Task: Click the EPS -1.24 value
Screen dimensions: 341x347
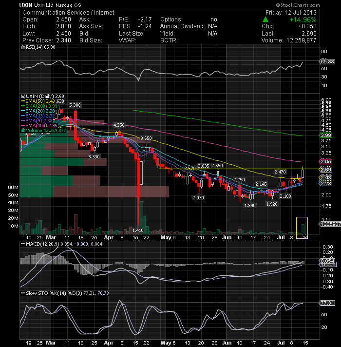Action: point(145,26)
